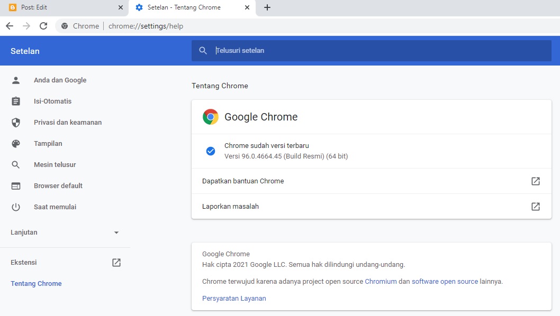Click the Google Chrome logo

(210, 117)
